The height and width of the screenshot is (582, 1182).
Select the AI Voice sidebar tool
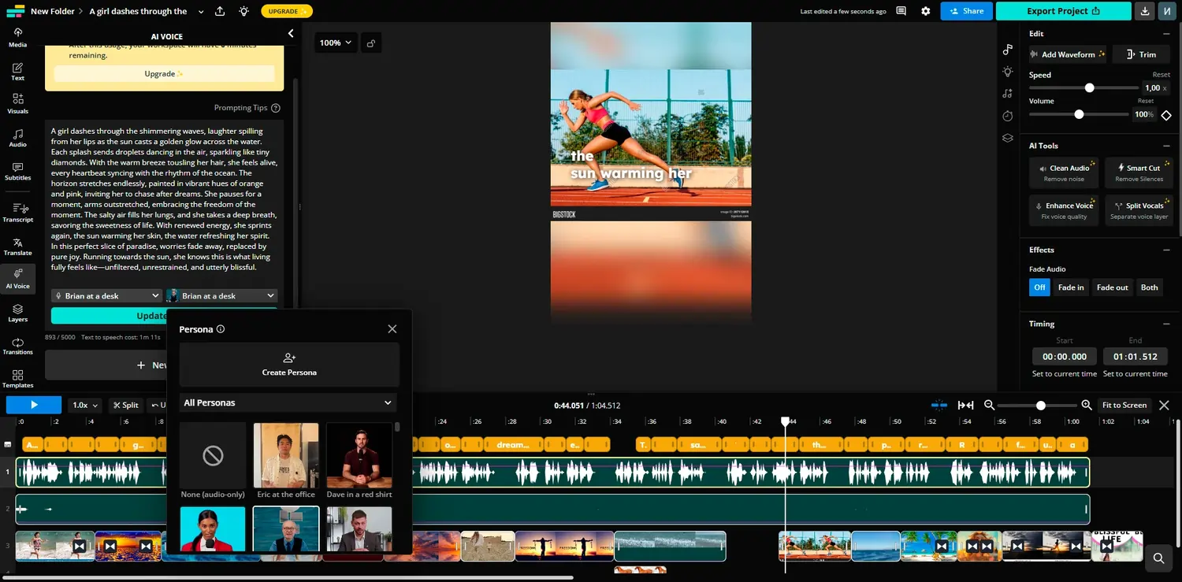coord(17,279)
